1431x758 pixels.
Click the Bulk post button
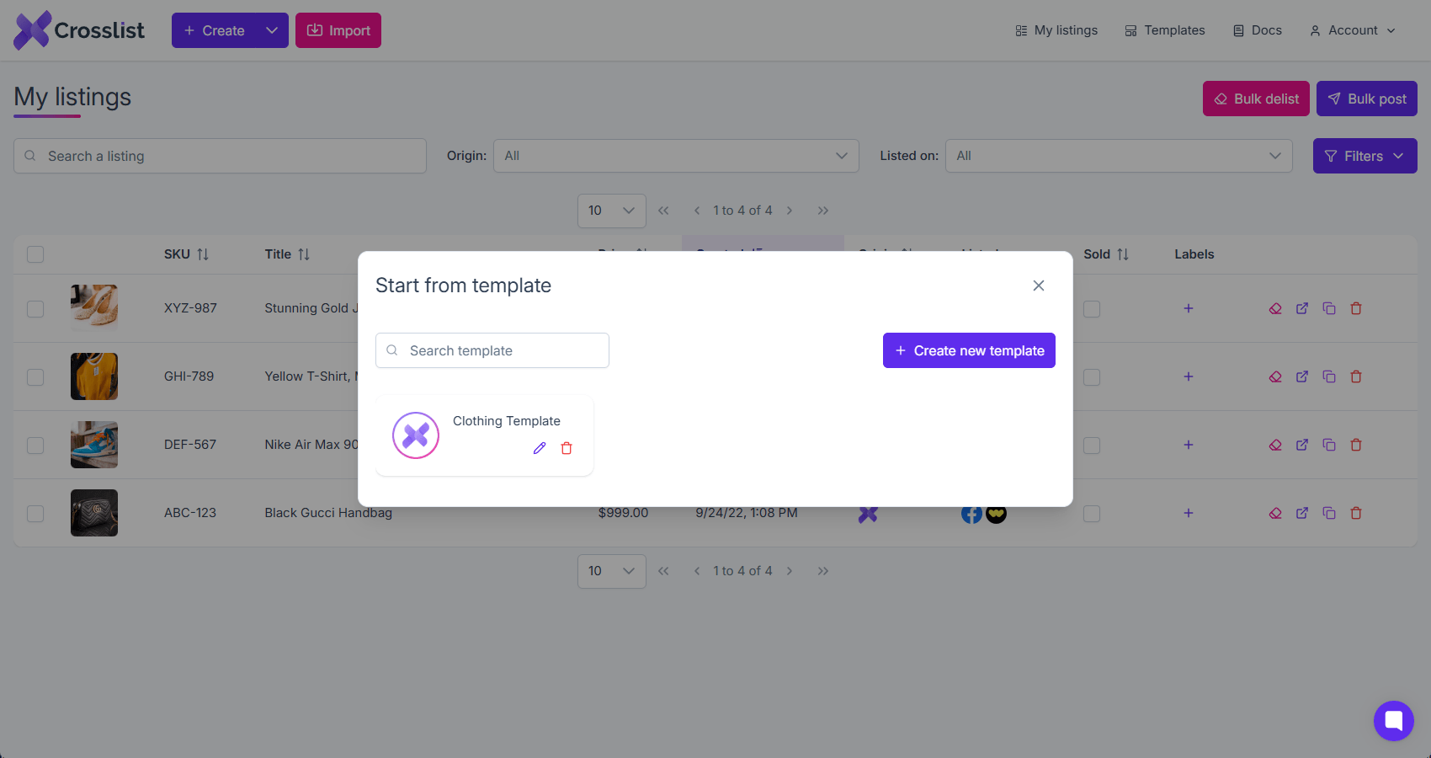point(1367,99)
